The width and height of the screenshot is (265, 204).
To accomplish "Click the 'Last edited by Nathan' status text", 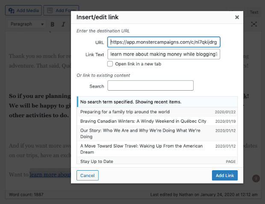I will click(x=204, y=195).
